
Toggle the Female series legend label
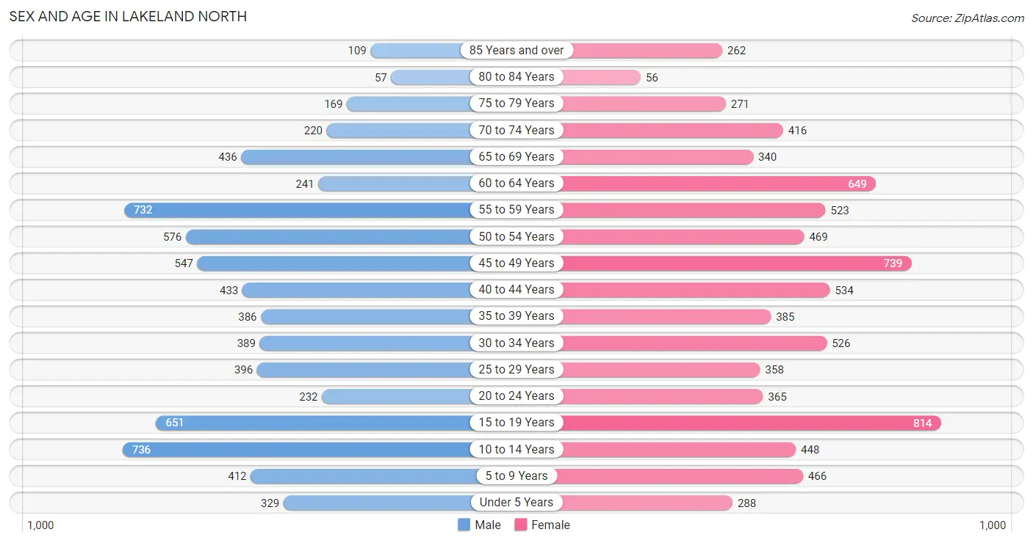tap(551, 525)
